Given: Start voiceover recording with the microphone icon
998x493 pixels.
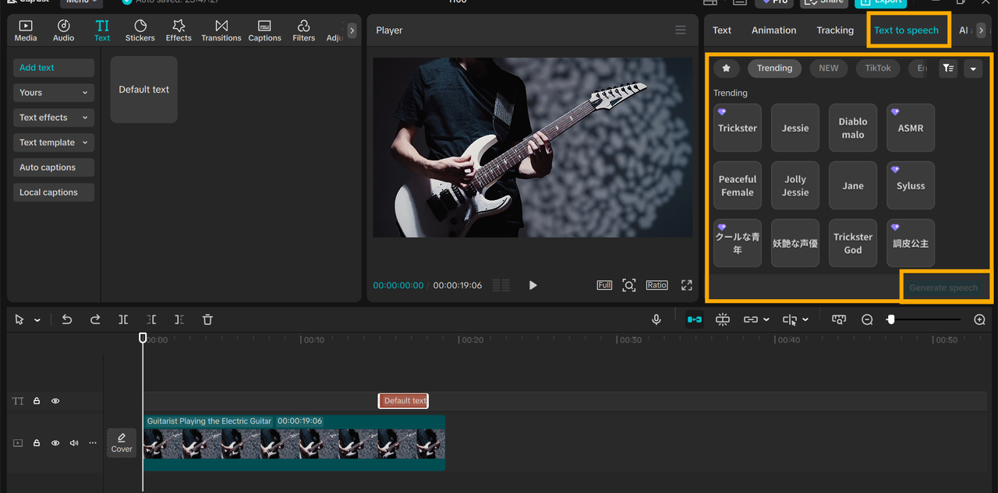Looking at the screenshot, I should click(x=656, y=319).
